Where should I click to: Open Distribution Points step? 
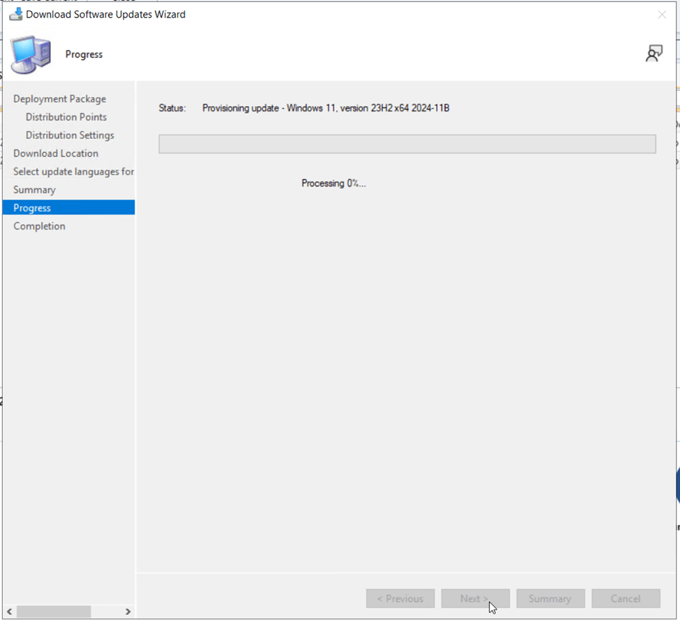pos(66,117)
